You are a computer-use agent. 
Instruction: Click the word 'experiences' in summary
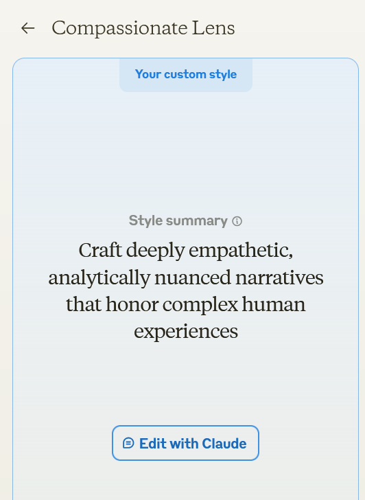click(x=186, y=332)
